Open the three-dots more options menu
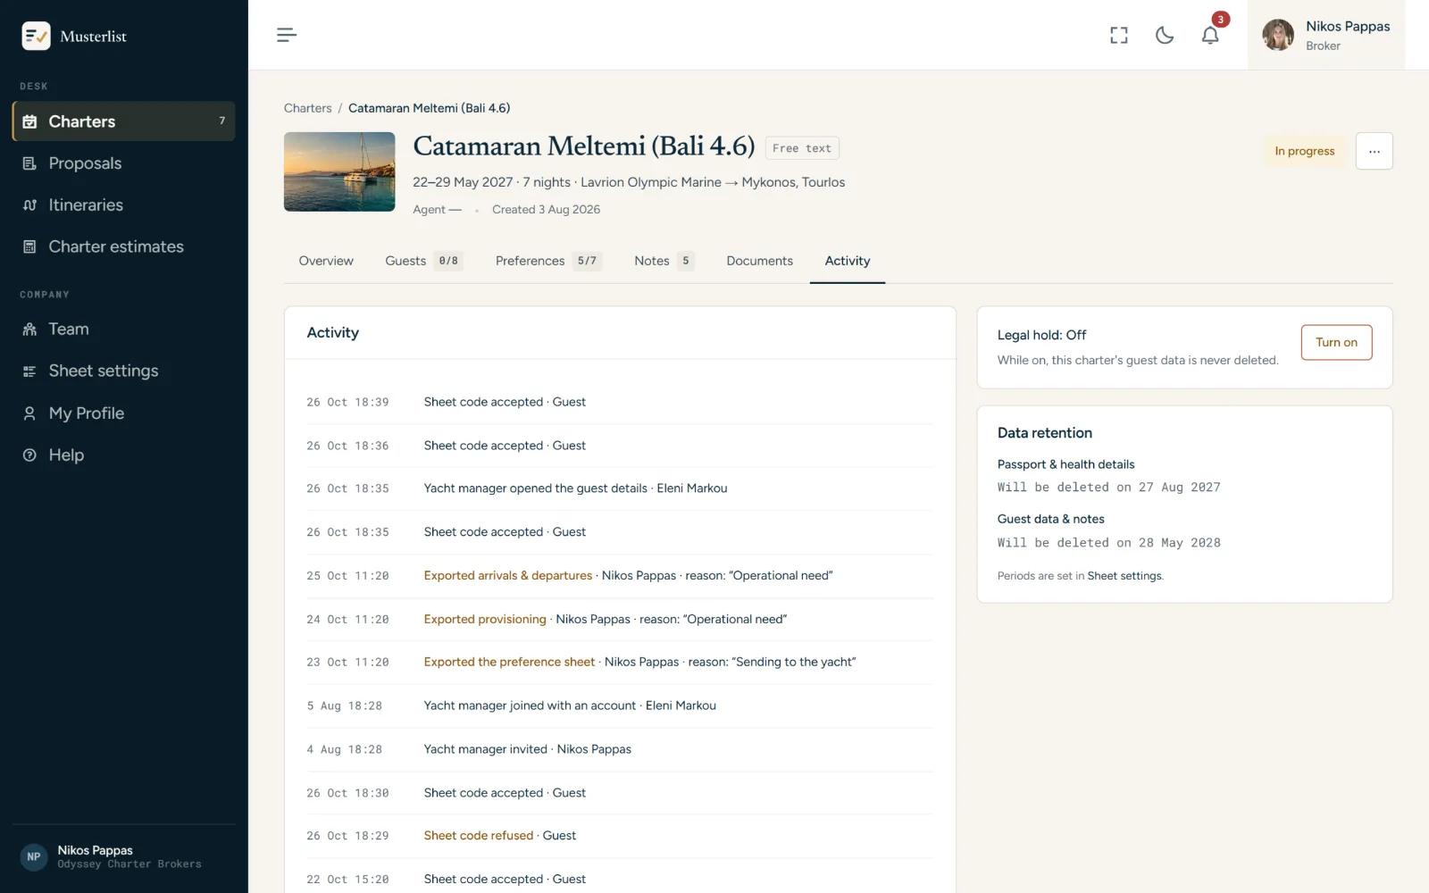Viewport: 1429px width, 893px height. point(1374,151)
